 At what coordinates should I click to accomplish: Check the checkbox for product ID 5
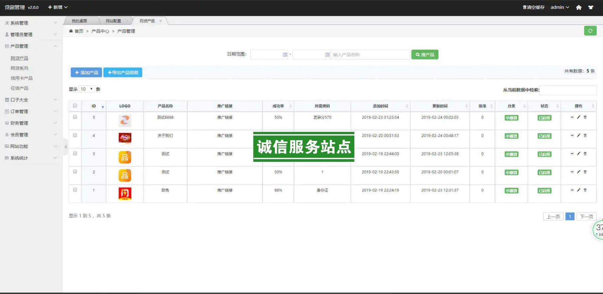[75, 117]
